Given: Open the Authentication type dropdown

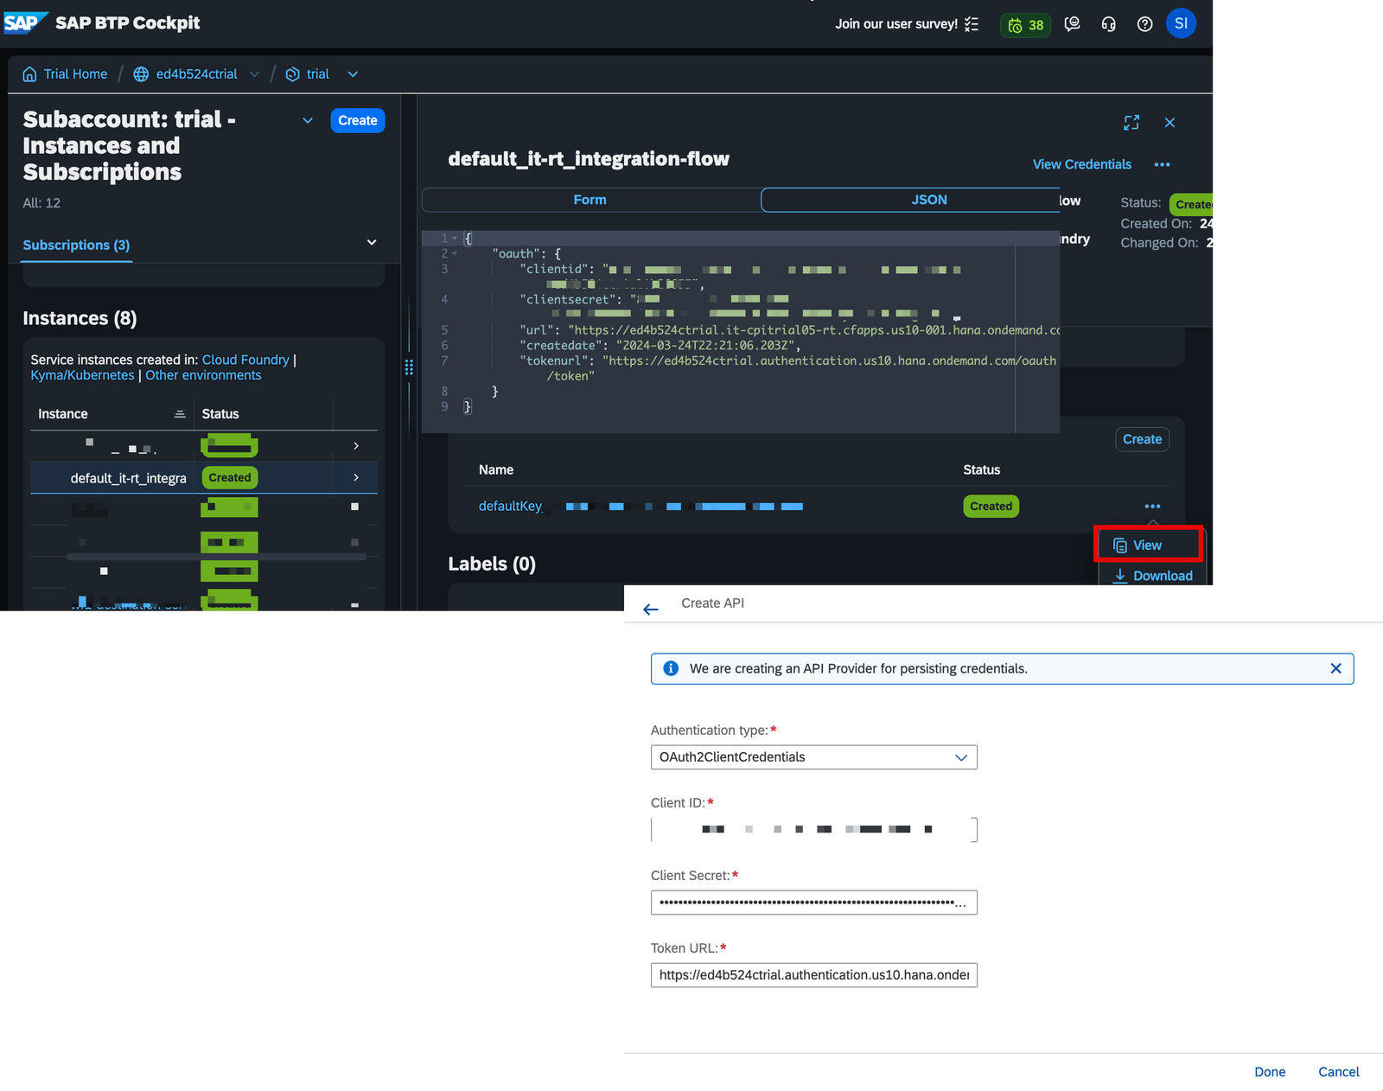Looking at the screenshot, I should pyautogui.click(x=960, y=757).
